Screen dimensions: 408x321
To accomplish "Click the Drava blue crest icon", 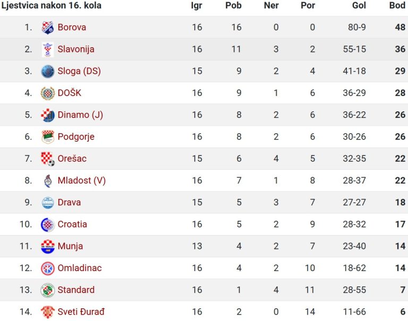I will coord(48,203).
